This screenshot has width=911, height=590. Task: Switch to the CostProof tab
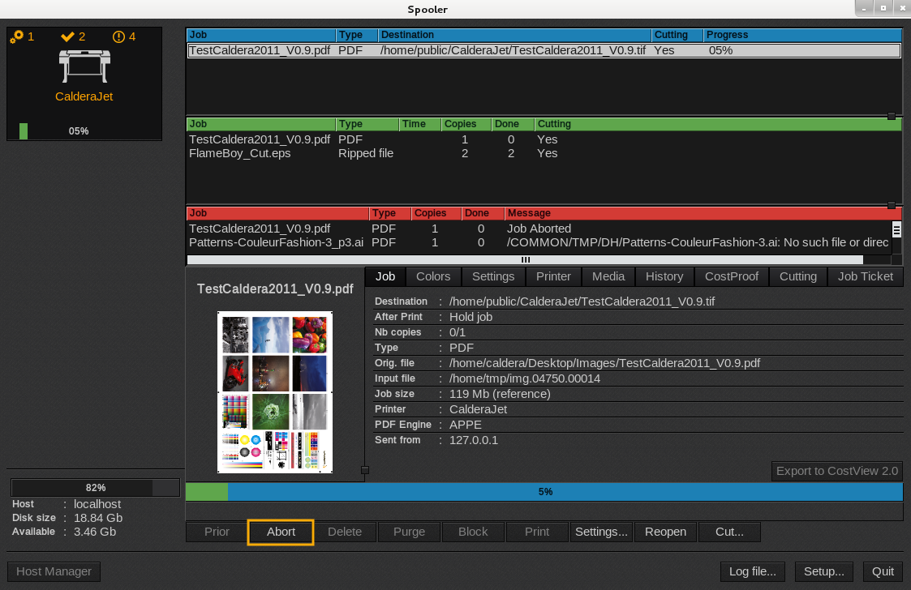[x=731, y=276]
